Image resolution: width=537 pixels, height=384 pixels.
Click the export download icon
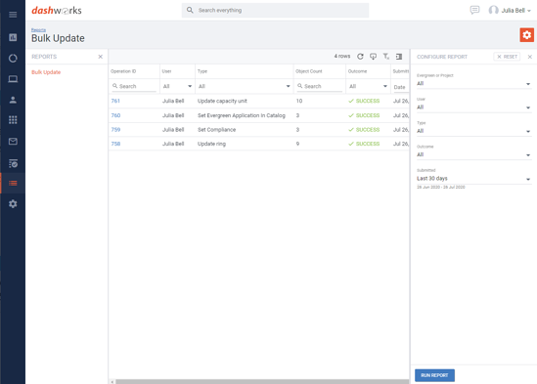(x=373, y=57)
